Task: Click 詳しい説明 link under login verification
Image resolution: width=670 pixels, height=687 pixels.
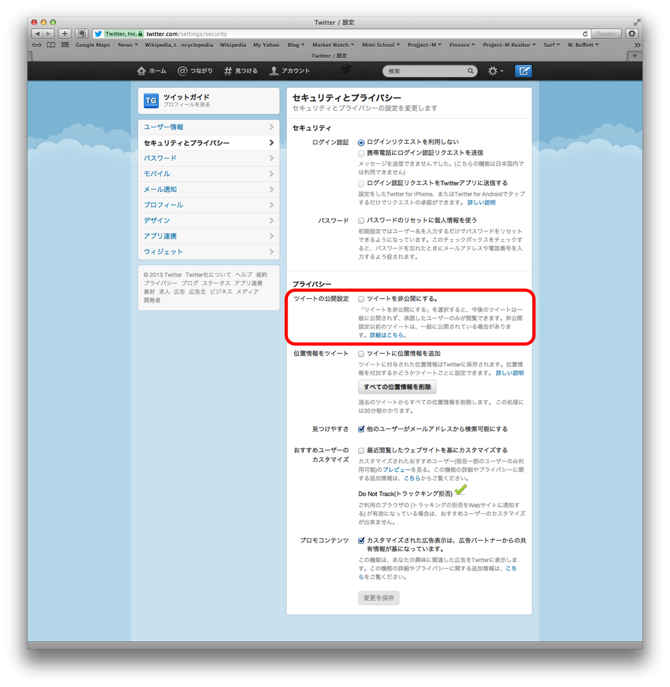Action: pos(481,202)
